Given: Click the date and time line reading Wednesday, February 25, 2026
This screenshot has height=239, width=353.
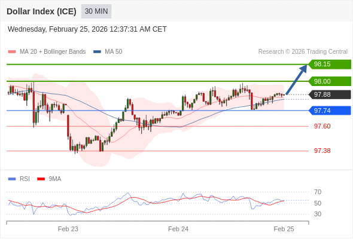Looking at the screenshot, I should (87, 29).
